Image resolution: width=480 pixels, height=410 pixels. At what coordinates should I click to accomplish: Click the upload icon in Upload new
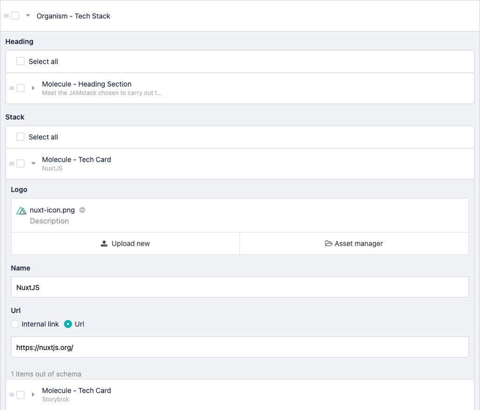pyautogui.click(x=104, y=244)
